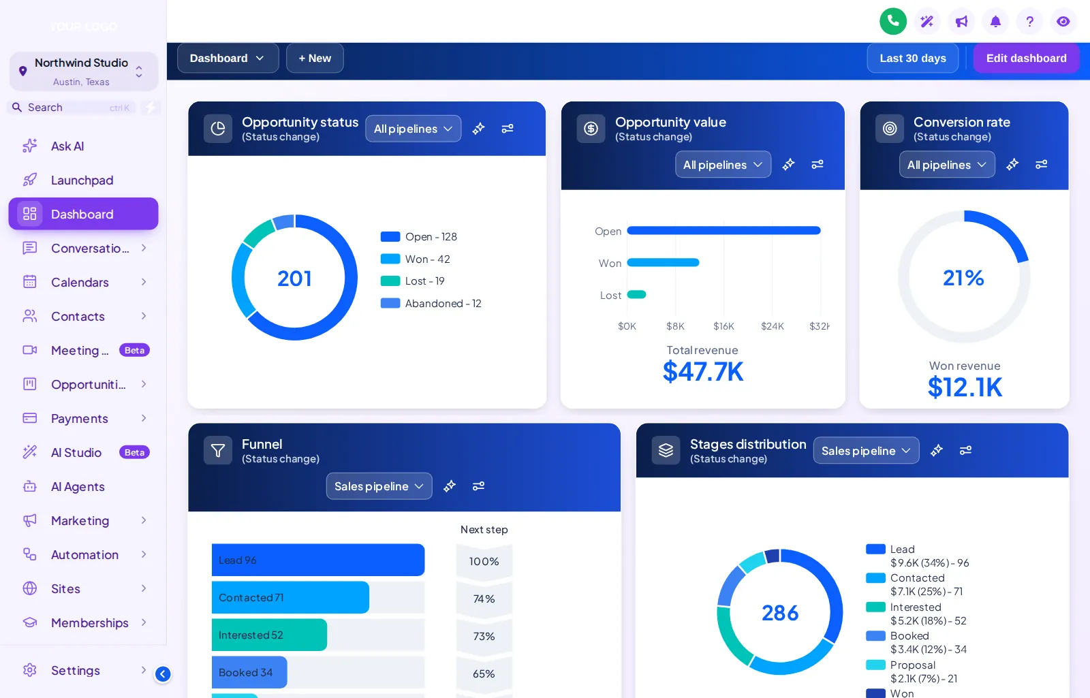This screenshot has height=698, width=1090.
Task: Expand the Payments menu chevron
Action: [x=144, y=418]
